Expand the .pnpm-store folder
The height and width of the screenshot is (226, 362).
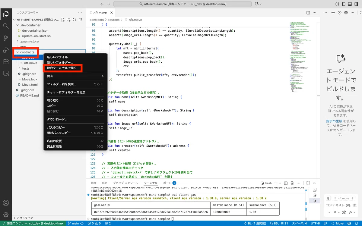pyautogui.click(x=17, y=41)
